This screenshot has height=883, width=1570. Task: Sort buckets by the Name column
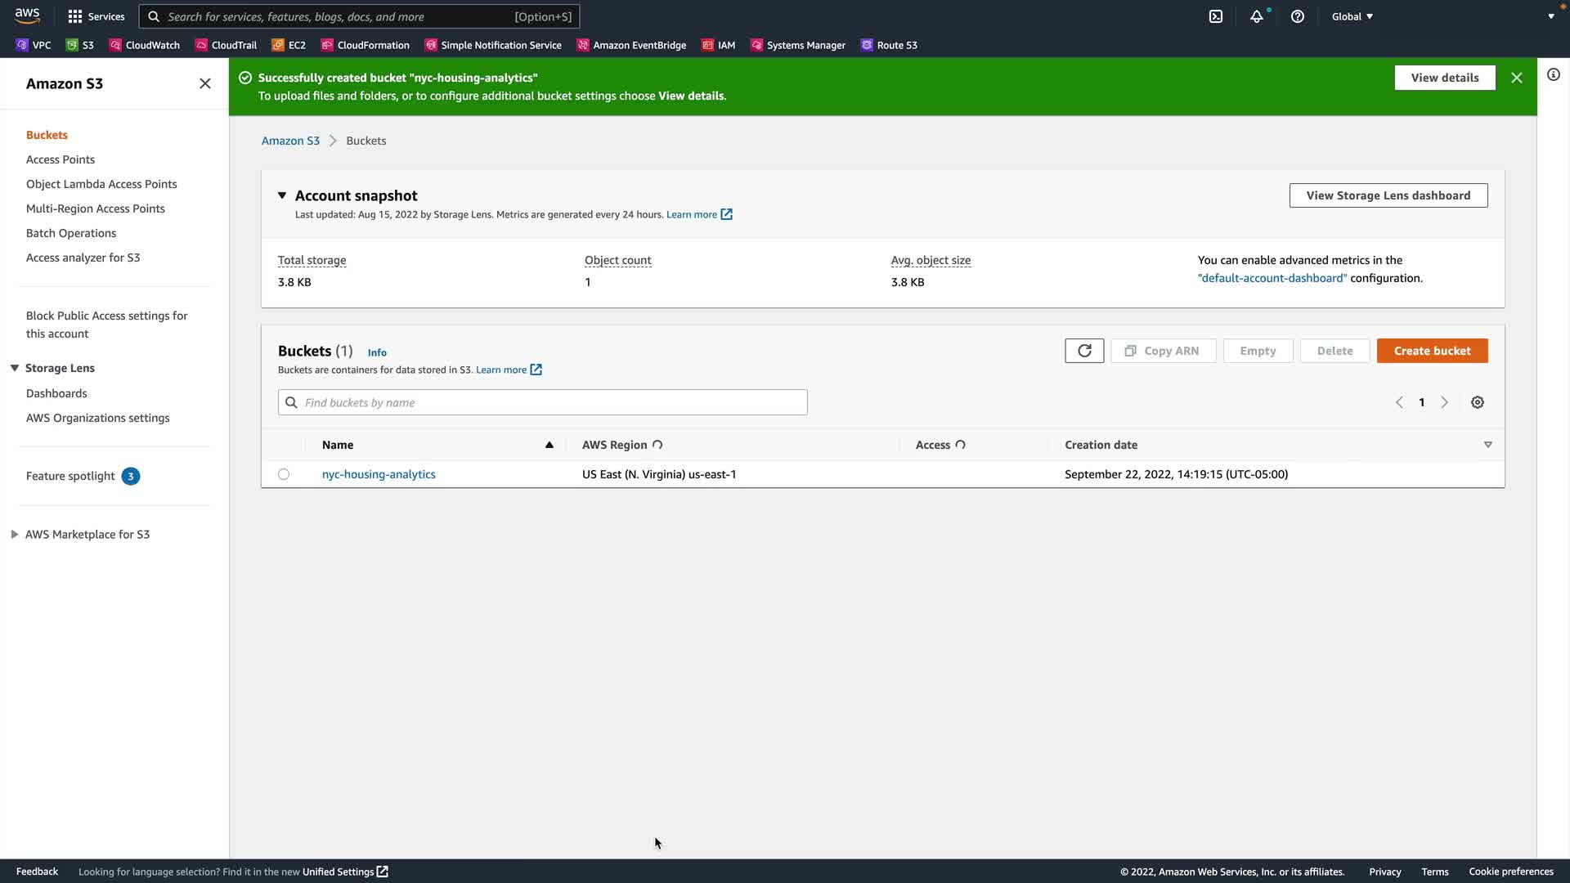pyautogui.click(x=338, y=445)
